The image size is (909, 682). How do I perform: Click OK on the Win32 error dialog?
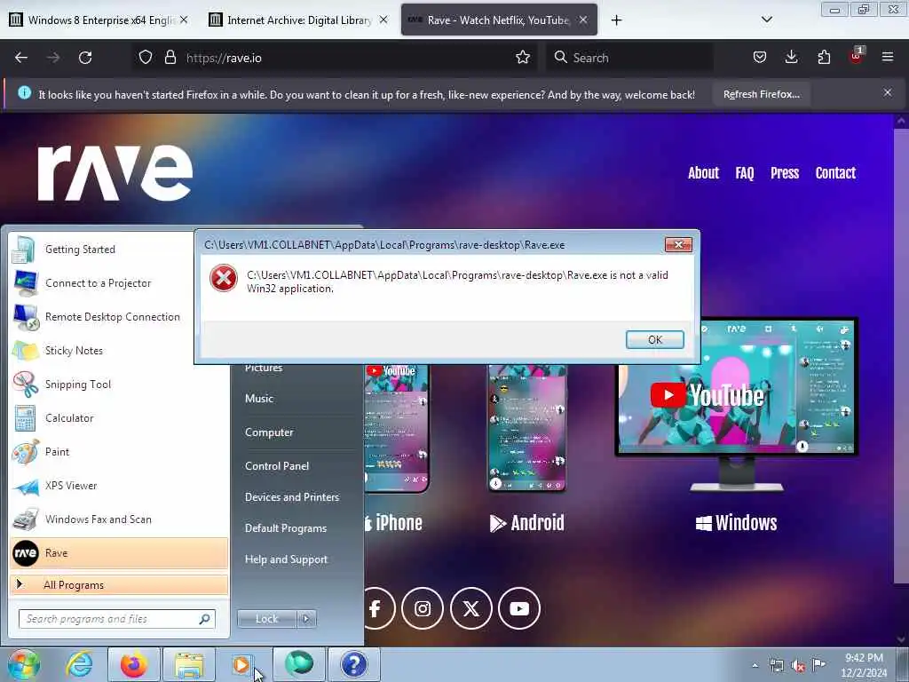[654, 340]
